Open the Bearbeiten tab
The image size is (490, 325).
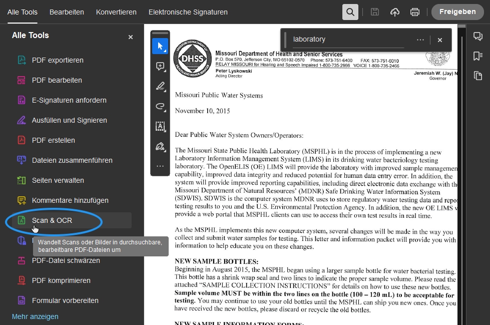pyautogui.click(x=67, y=12)
